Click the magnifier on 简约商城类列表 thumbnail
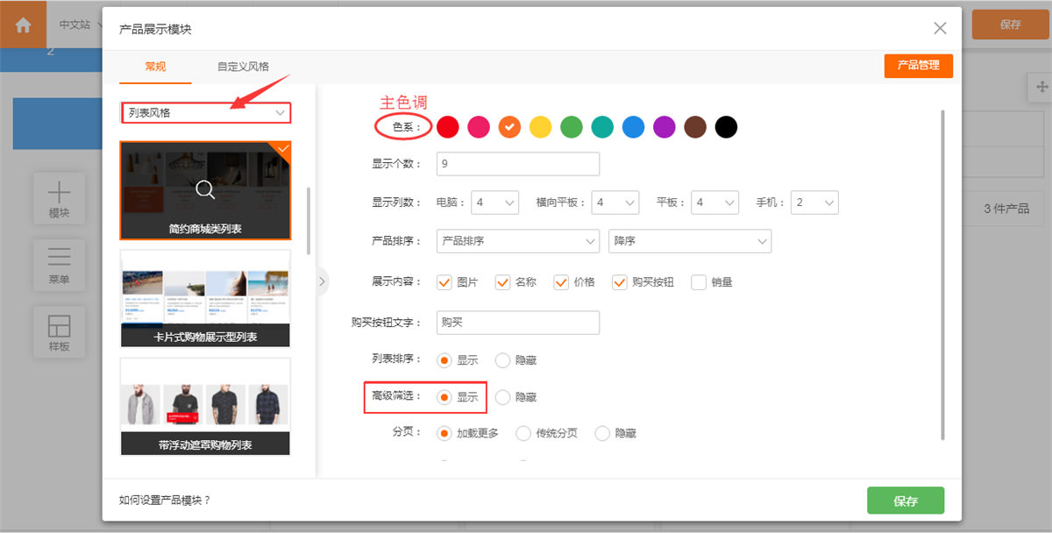 (x=205, y=189)
